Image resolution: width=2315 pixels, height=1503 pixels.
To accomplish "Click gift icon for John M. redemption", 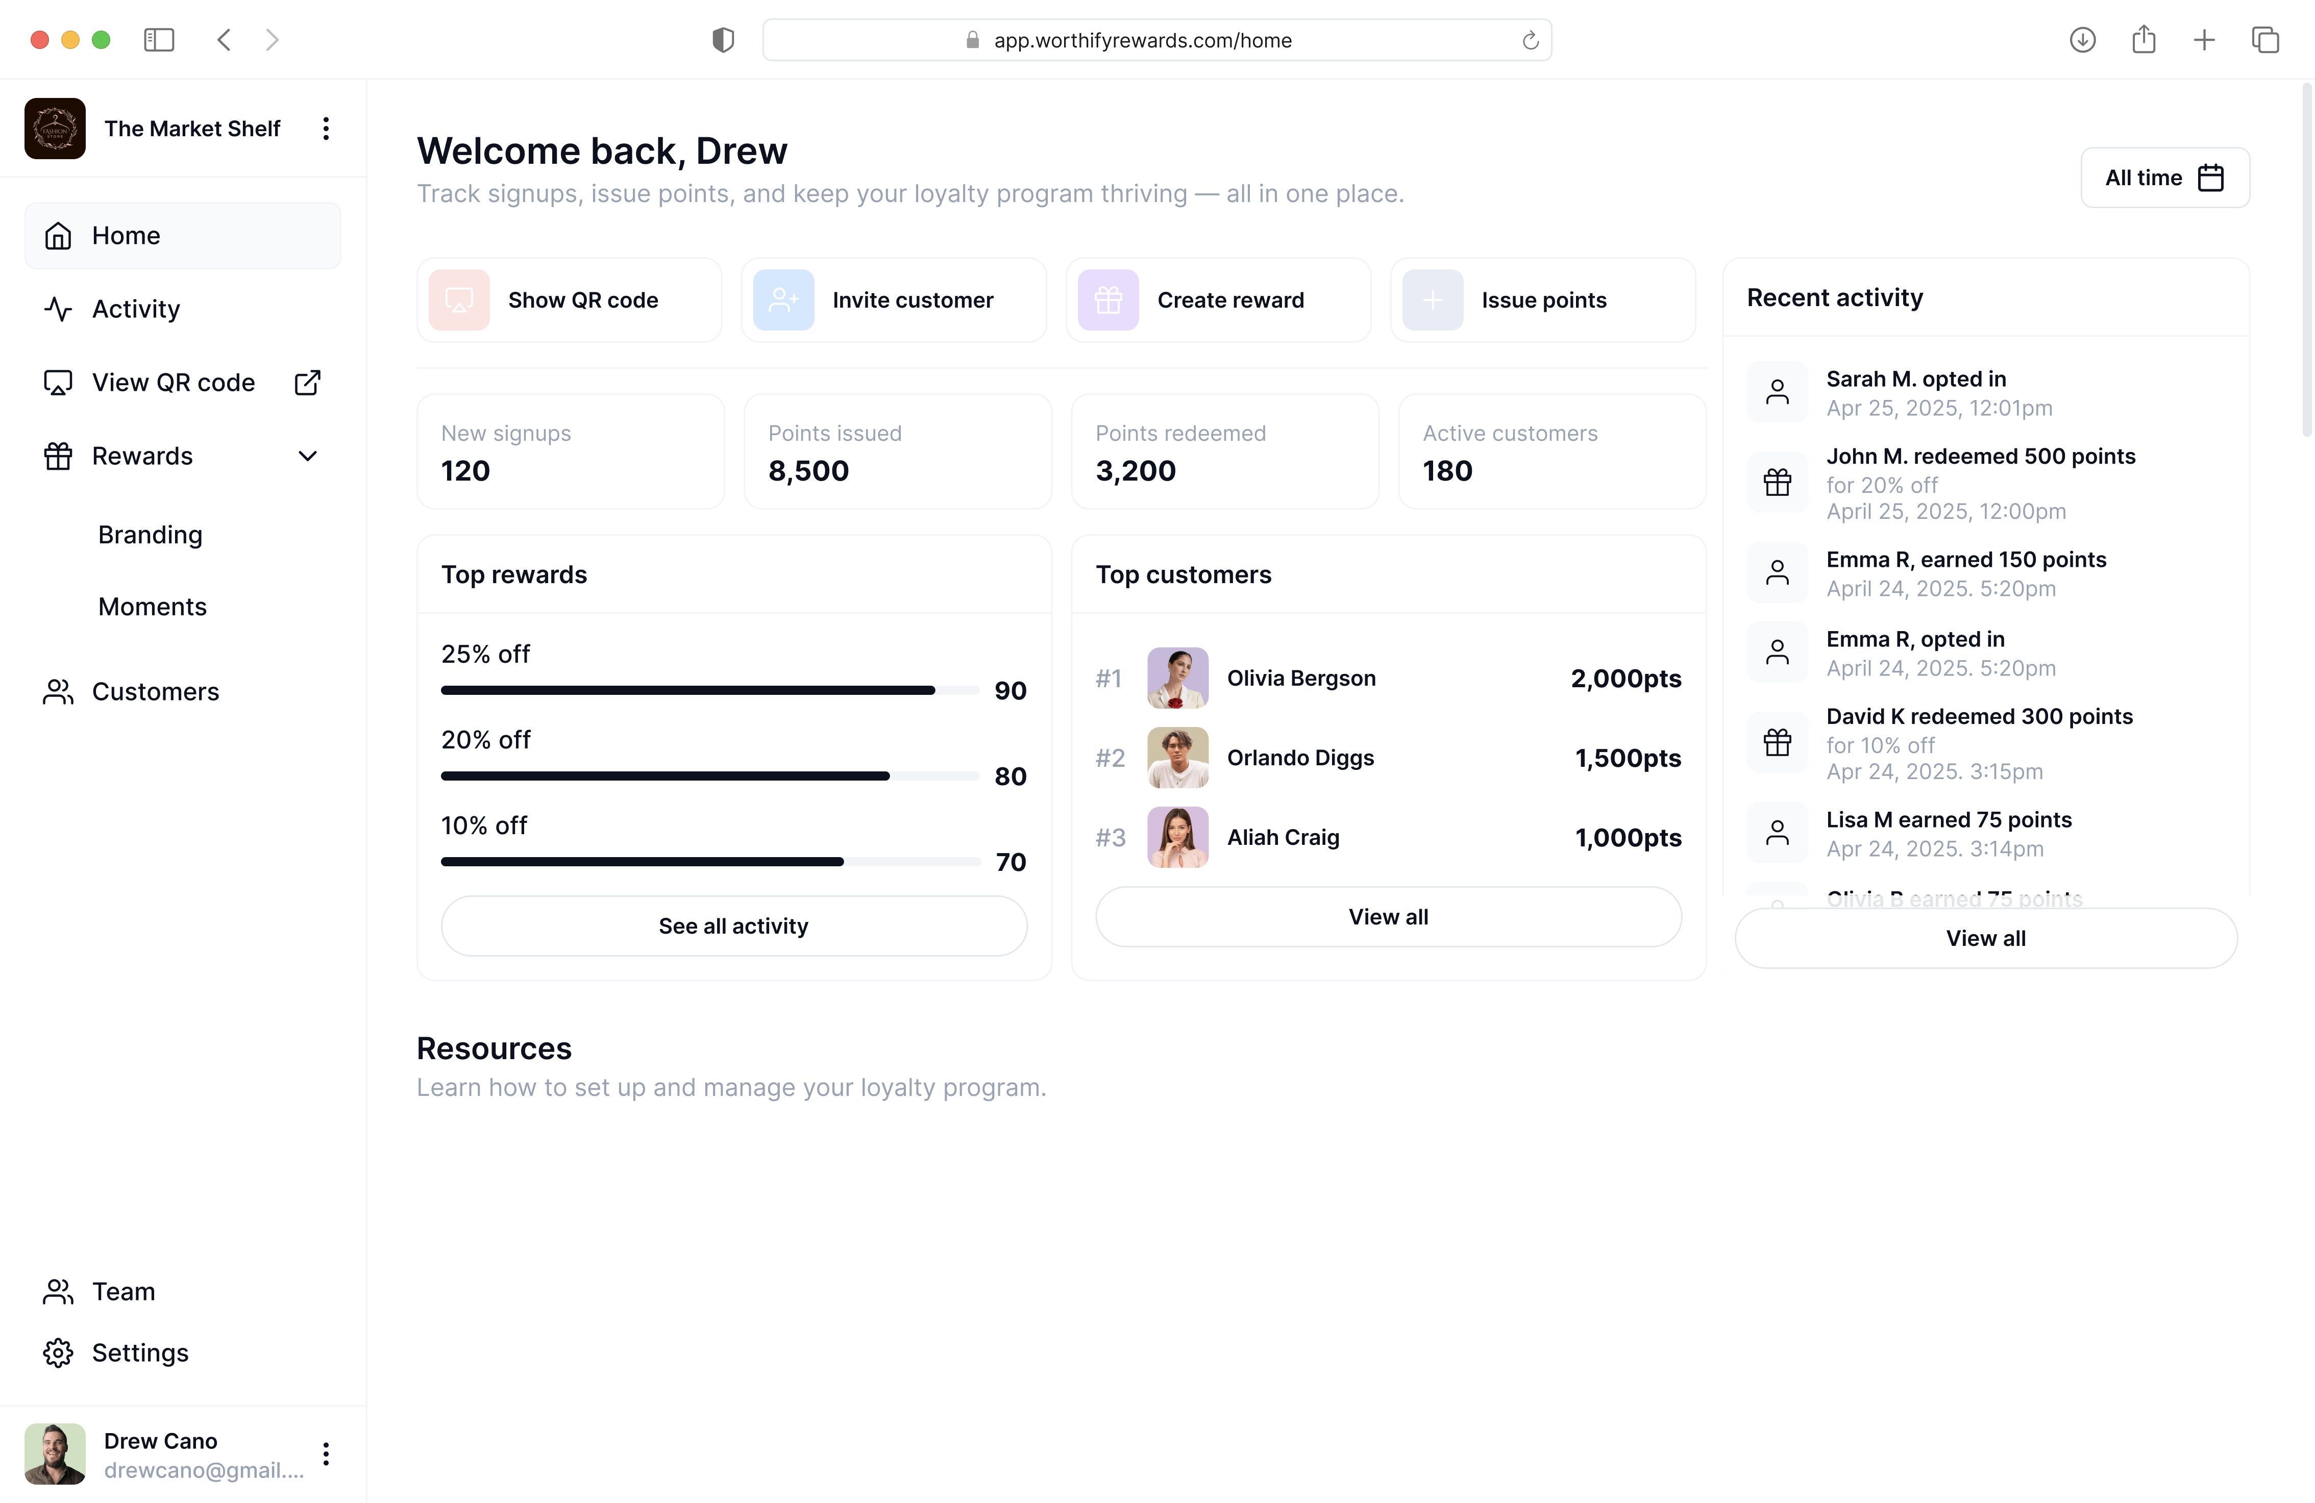I will pos(1777,482).
